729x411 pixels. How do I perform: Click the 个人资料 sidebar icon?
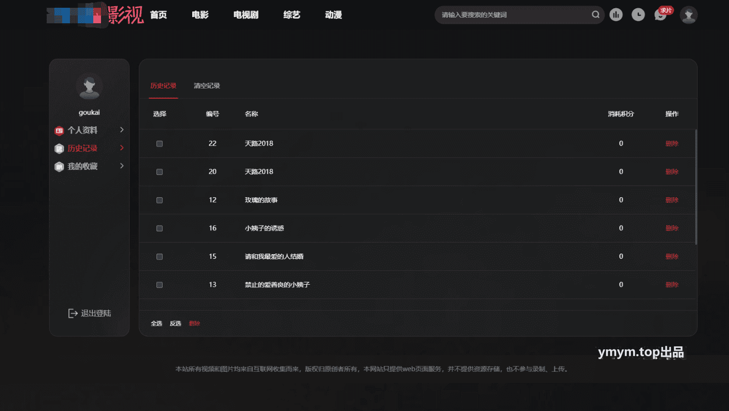pos(59,130)
